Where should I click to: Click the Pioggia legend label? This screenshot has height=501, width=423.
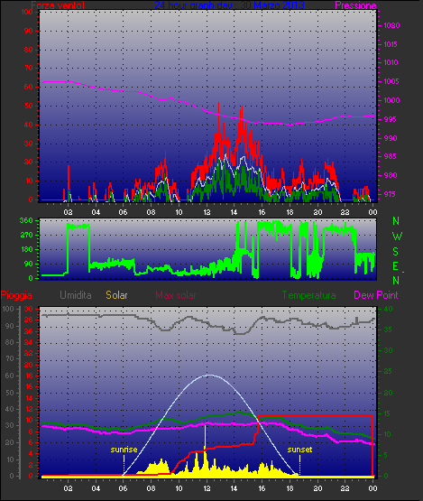click(16, 295)
